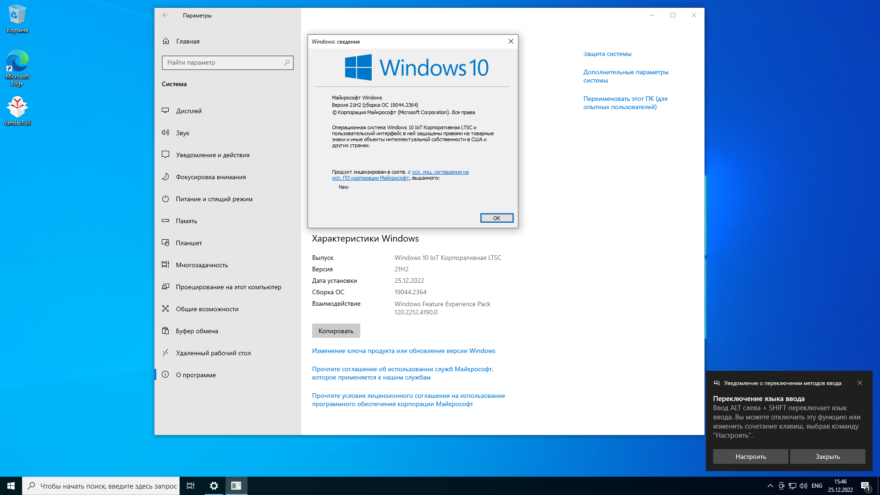
Task: Open Питание и спящий режим settings
Action: (x=214, y=199)
